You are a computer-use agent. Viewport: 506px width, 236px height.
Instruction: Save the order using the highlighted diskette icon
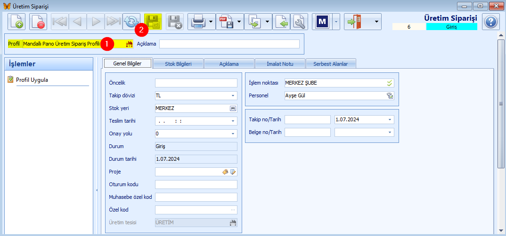153,22
